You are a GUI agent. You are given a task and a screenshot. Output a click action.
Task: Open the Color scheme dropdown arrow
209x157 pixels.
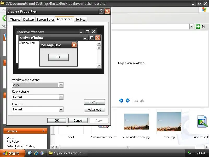(x=61, y=97)
